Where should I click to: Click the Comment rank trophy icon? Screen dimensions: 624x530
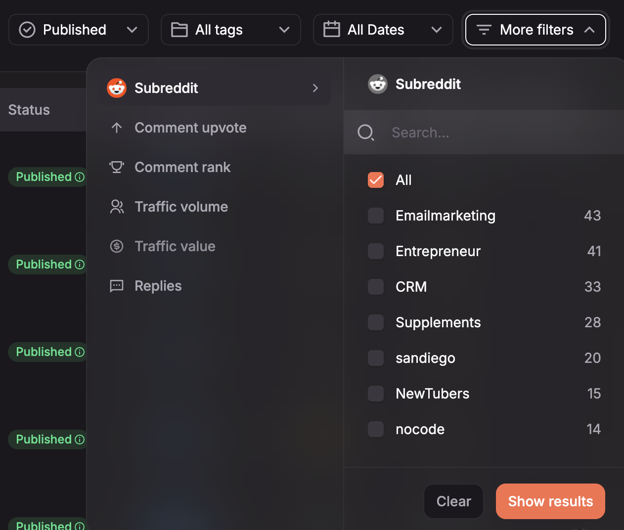pyautogui.click(x=117, y=167)
